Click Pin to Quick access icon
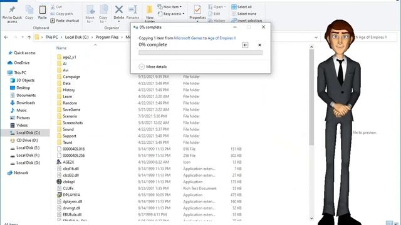 tap(12, 10)
